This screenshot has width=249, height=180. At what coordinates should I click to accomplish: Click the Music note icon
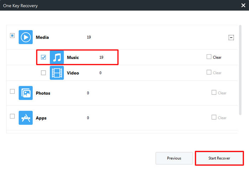[x=57, y=57]
